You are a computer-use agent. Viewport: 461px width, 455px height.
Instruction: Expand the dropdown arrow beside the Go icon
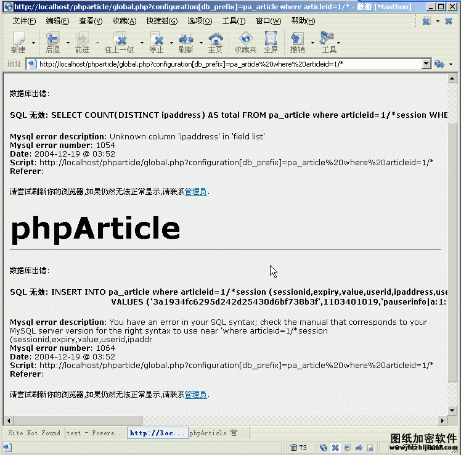(451, 64)
